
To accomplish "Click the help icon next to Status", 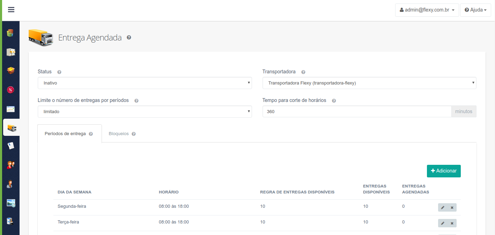I will pyautogui.click(x=59, y=72).
